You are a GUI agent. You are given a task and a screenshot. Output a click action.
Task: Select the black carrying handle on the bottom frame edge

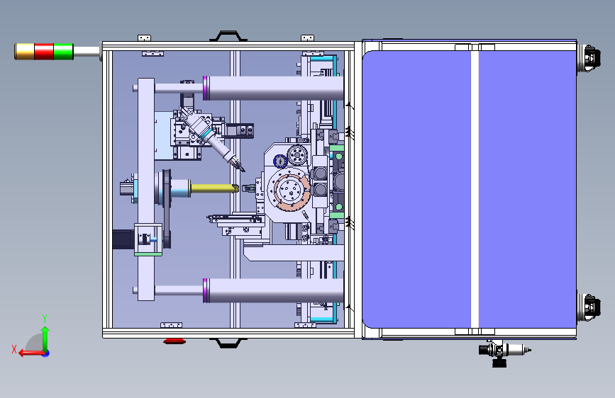coord(228,343)
